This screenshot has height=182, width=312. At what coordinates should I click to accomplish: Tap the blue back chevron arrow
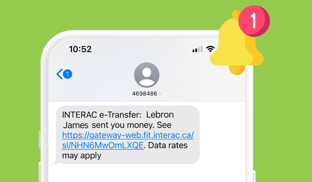59,74
